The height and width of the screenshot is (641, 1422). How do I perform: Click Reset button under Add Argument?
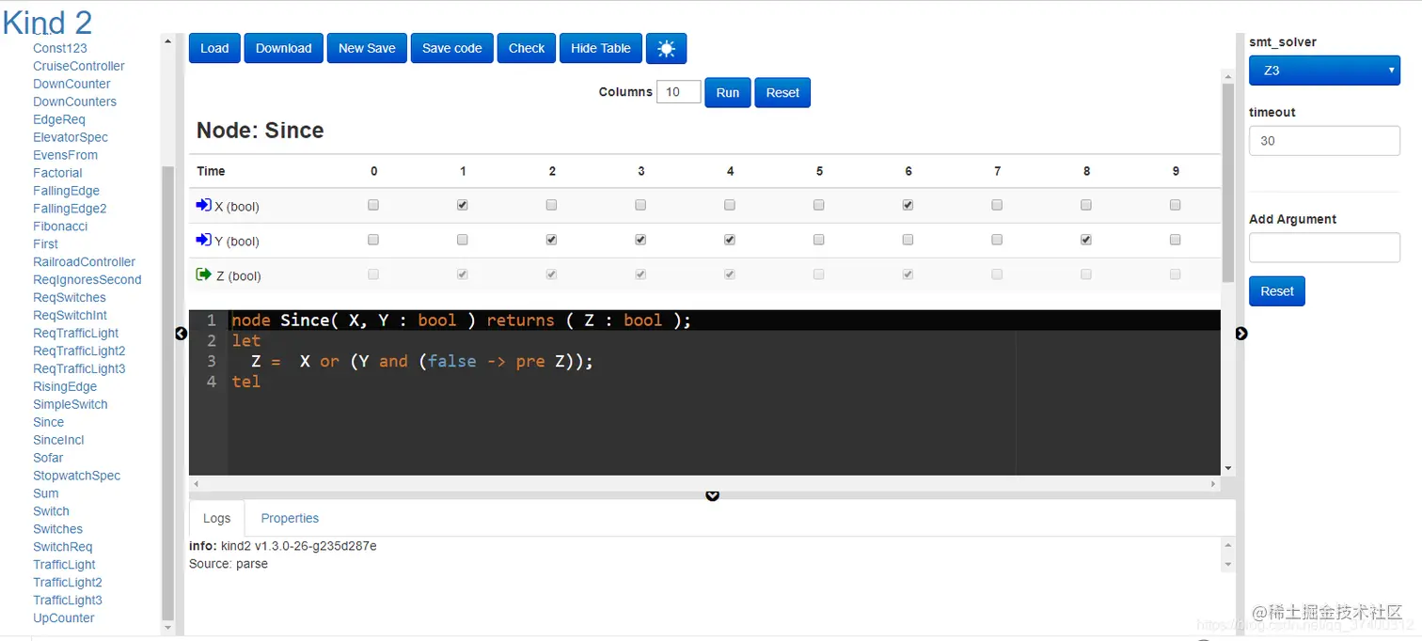(1277, 291)
